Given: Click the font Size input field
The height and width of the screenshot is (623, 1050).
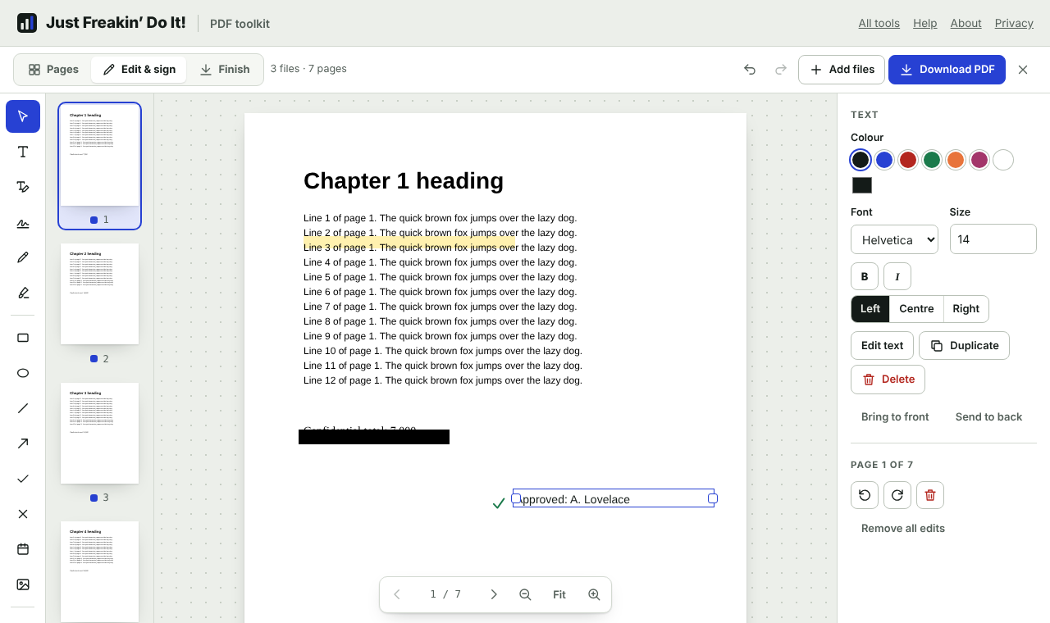Looking at the screenshot, I should [x=993, y=239].
